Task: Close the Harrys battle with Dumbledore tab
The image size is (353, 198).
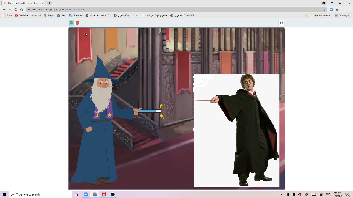Action: click(x=42, y=3)
